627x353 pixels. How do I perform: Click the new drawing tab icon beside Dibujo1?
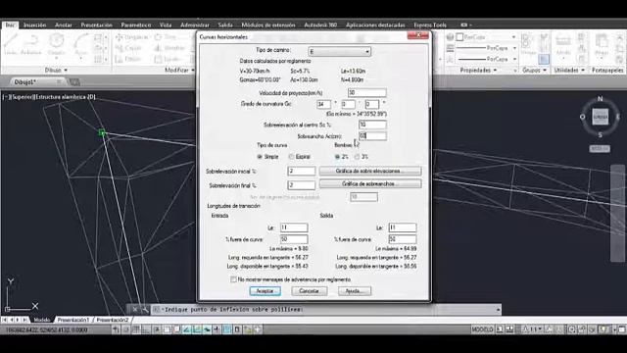(x=74, y=82)
